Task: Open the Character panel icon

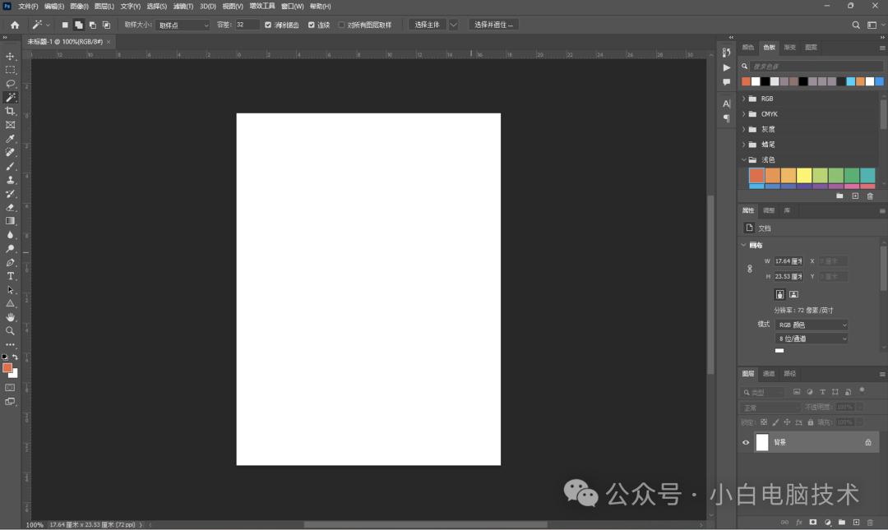Action: click(x=727, y=104)
